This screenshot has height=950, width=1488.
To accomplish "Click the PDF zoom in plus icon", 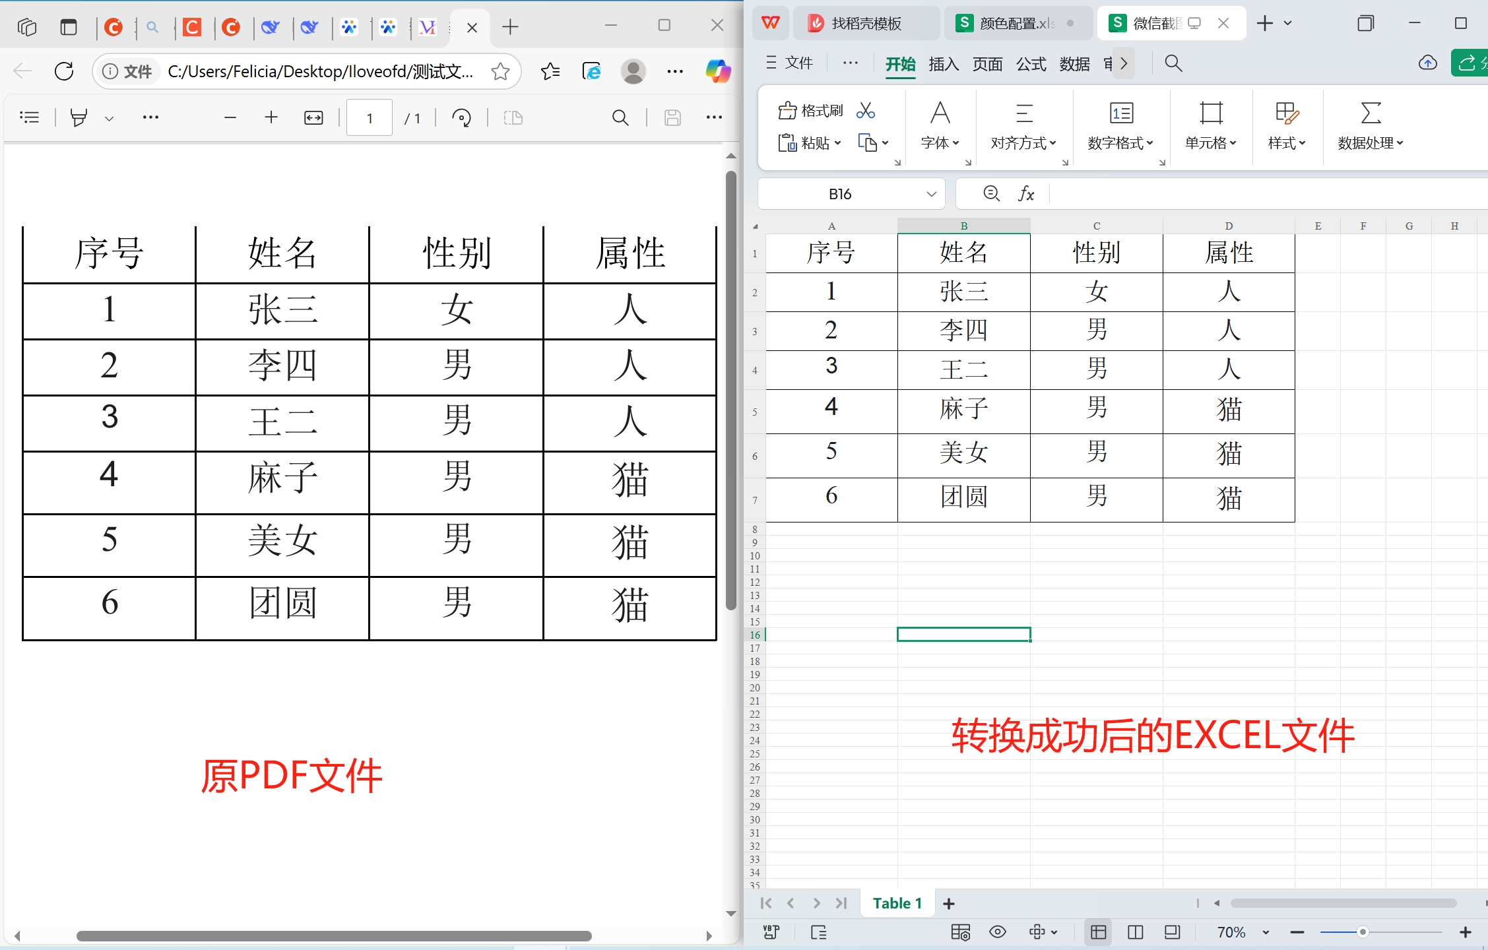I will (x=271, y=118).
